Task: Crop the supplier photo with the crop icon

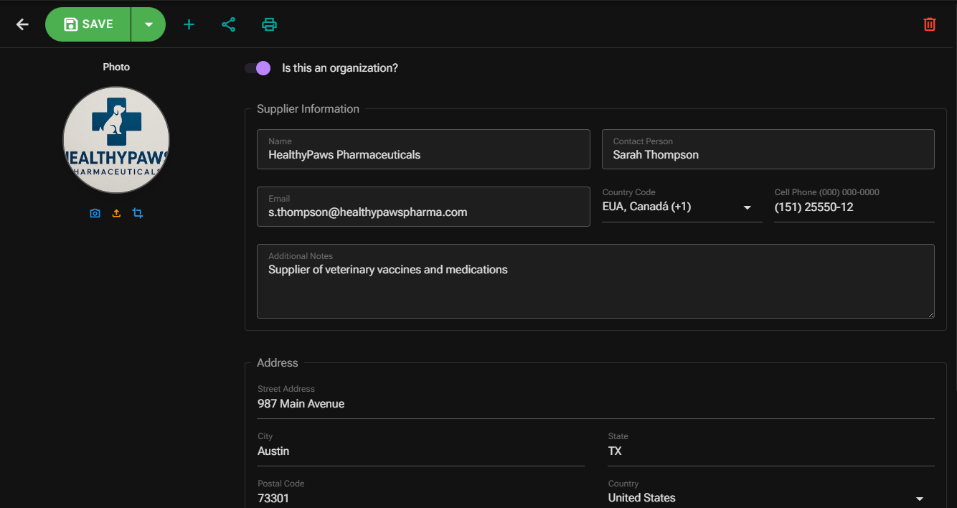Action: point(138,213)
